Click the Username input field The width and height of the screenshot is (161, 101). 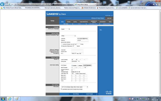click(x=83, y=38)
